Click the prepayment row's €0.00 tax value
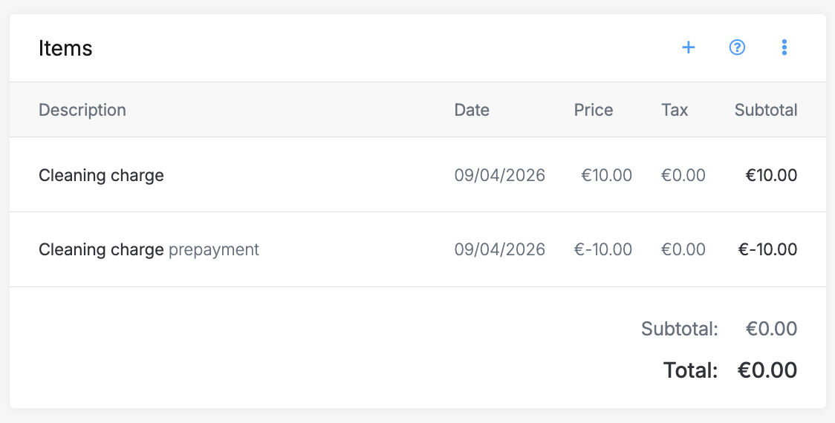Image resolution: width=835 pixels, height=423 pixels. pos(683,249)
